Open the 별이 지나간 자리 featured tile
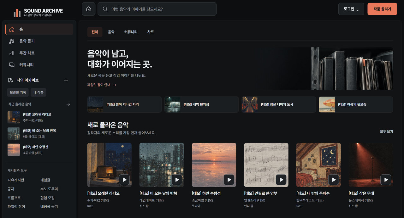404x218 pixels. point(124,104)
